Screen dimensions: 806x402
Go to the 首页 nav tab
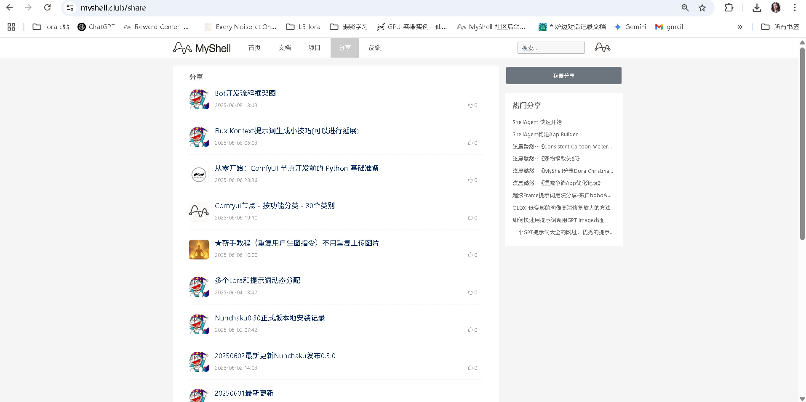(254, 48)
